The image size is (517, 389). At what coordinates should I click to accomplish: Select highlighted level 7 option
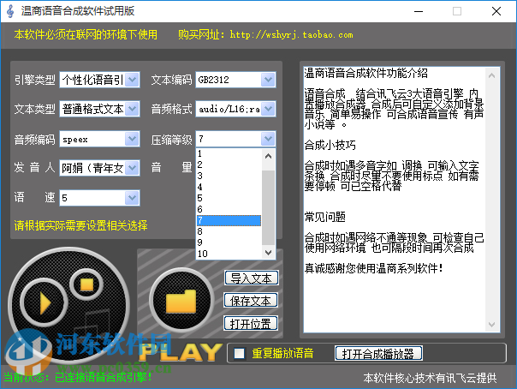point(229,220)
